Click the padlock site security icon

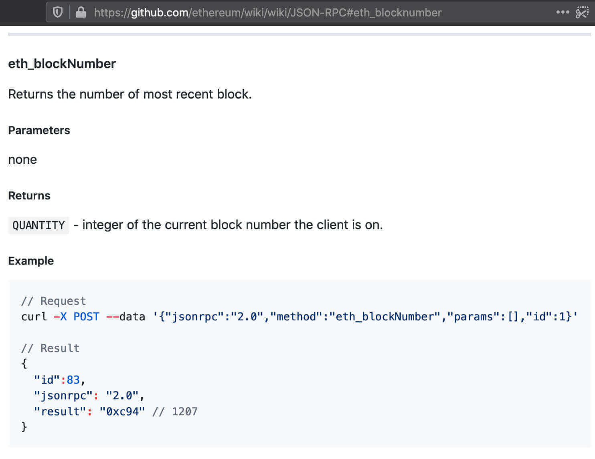coord(81,12)
